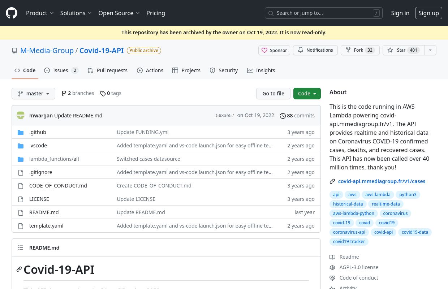Open the Pull requests tab
Image resolution: width=448 pixels, height=289 pixels.
pyautogui.click(x=108, y=70)
